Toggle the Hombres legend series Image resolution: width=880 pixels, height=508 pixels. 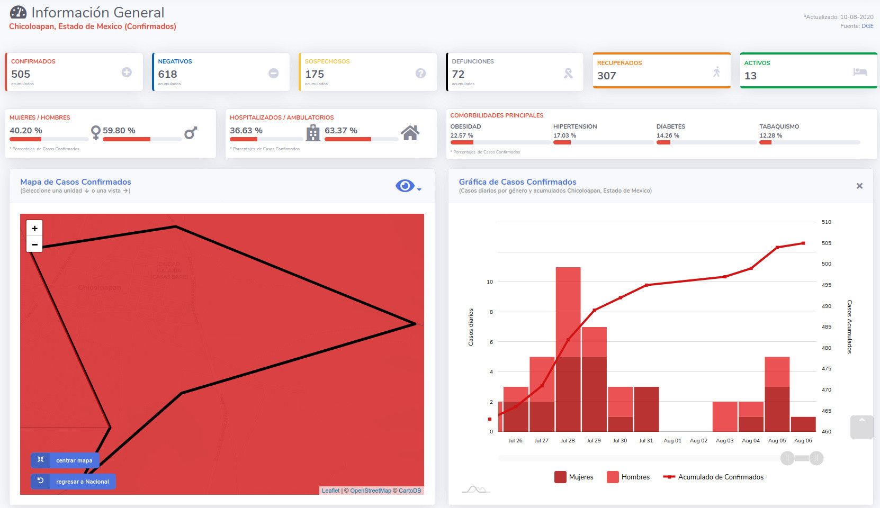pos(628,477)
